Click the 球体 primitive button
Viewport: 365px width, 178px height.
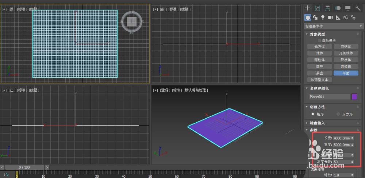[320, 53]
